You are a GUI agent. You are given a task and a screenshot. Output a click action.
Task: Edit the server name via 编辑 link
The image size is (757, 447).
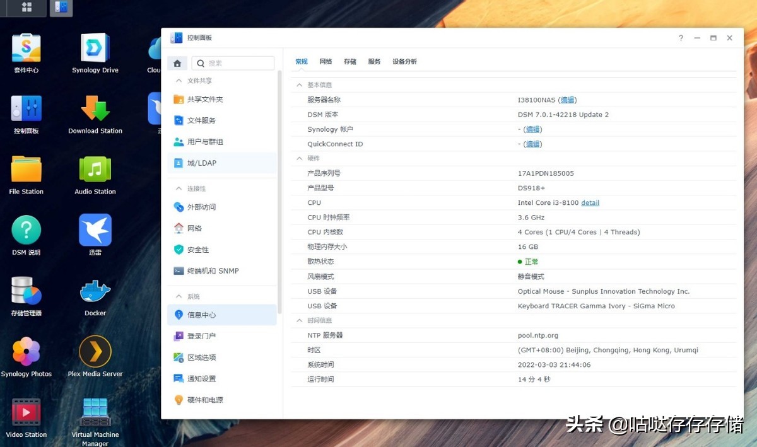(567, 99)
